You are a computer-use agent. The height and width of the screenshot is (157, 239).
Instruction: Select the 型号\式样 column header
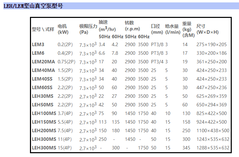(43, 29)
